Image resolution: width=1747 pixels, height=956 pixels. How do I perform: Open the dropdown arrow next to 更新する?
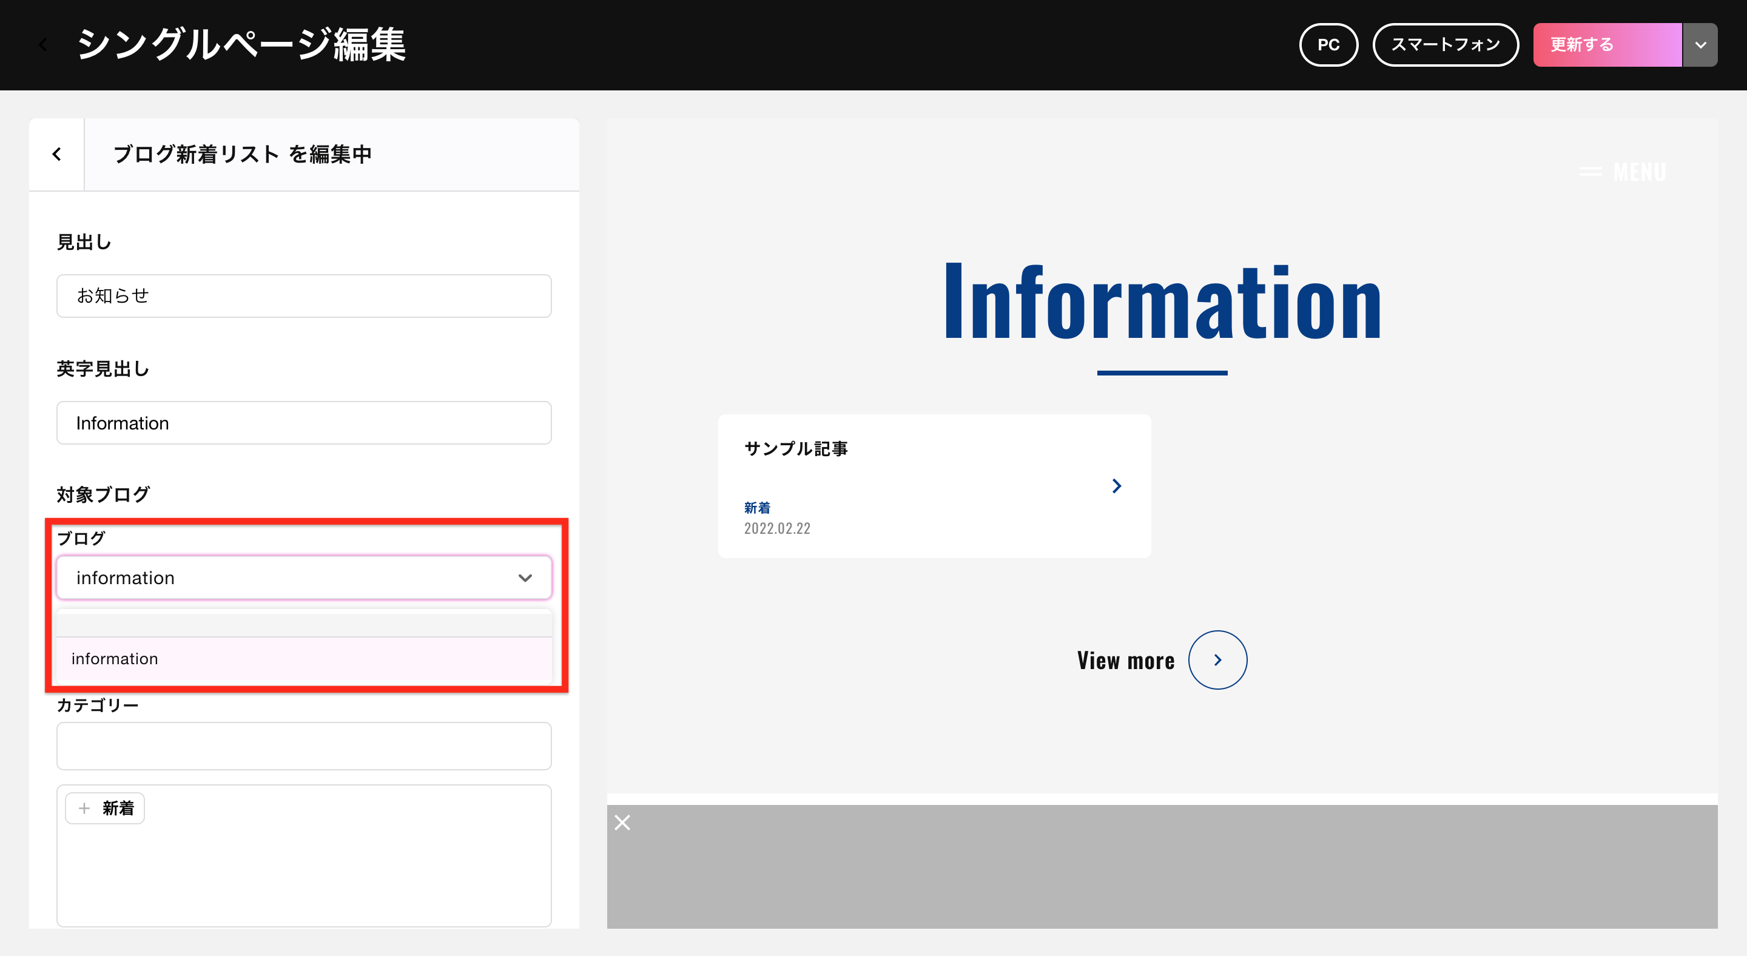(x=1700, y=45)
